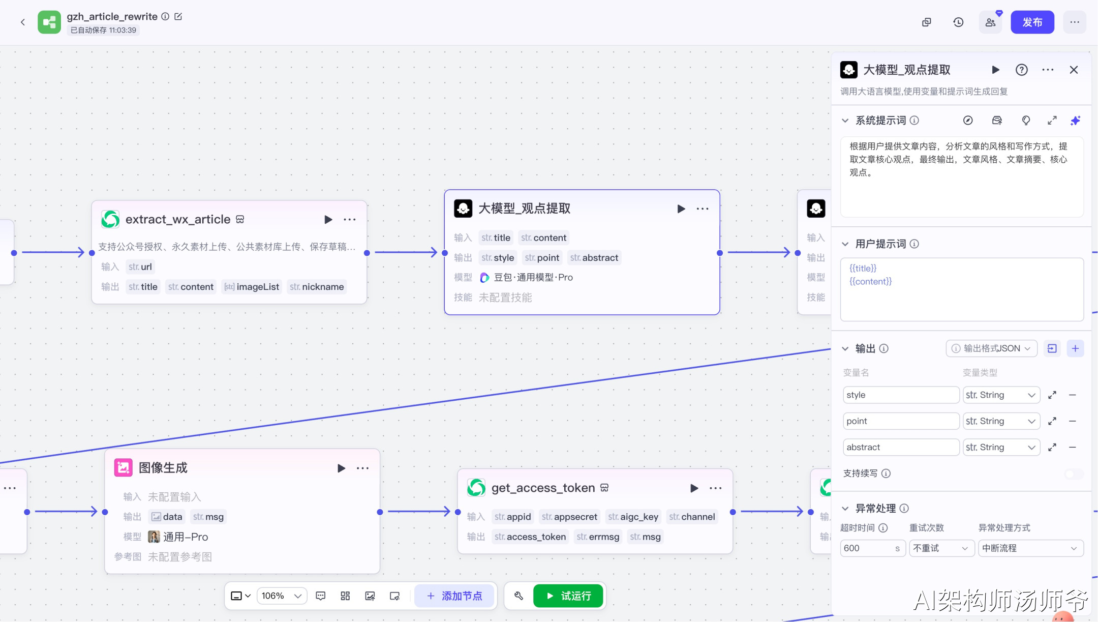The height and width of the screenshot is (622, 1098).
Task: Collapse the 系统提示词 section
Action: point(845,121)
